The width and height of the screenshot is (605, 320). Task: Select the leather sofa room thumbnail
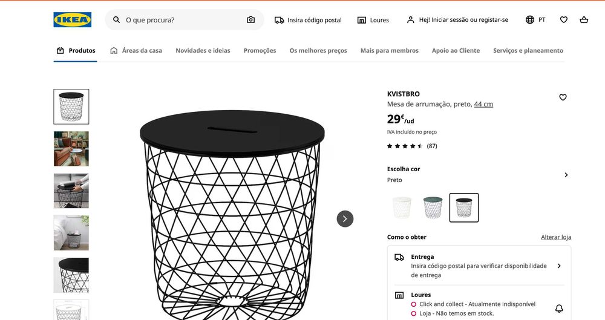tap(71, 149)
